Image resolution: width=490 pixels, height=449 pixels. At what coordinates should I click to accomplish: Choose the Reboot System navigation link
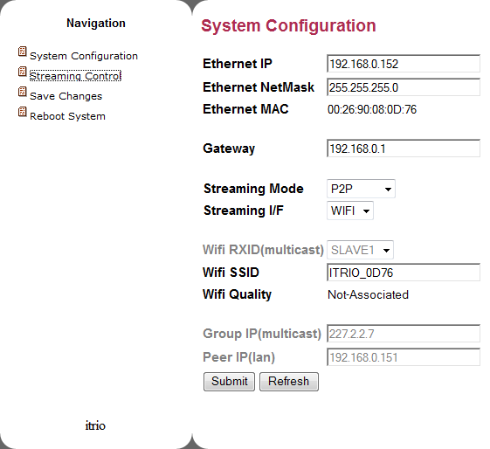[67, 116]
